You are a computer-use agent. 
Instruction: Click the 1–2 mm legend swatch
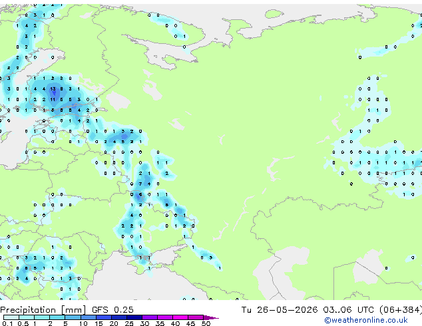[x=42, y=317]
